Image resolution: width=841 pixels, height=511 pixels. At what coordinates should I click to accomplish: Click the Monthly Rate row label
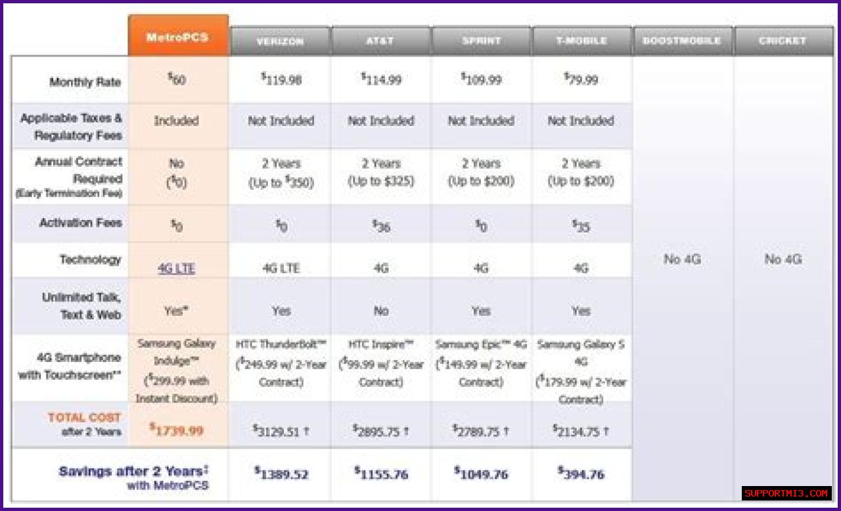click(x=85, y=82)
